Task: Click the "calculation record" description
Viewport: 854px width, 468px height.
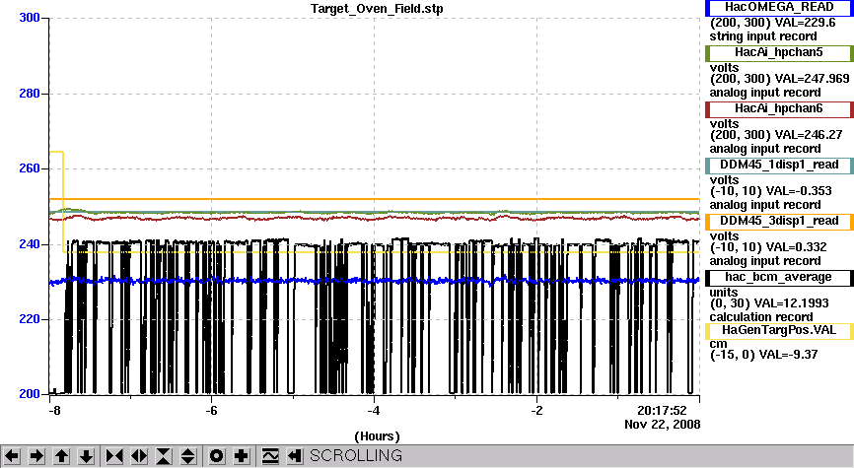Action: click(761, 317)
